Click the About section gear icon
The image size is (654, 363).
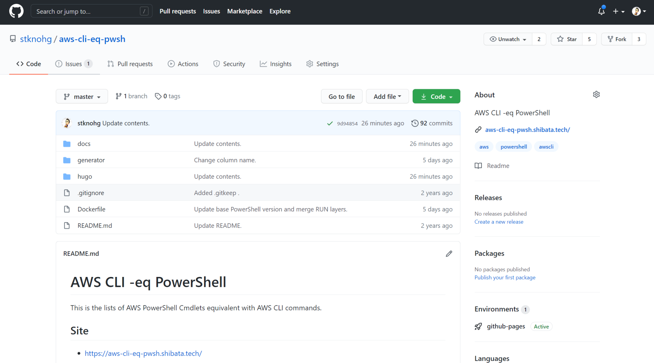596,95
